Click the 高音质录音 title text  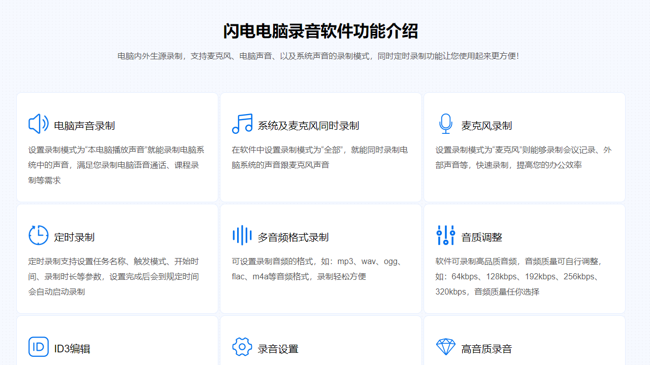pos(486,348)
